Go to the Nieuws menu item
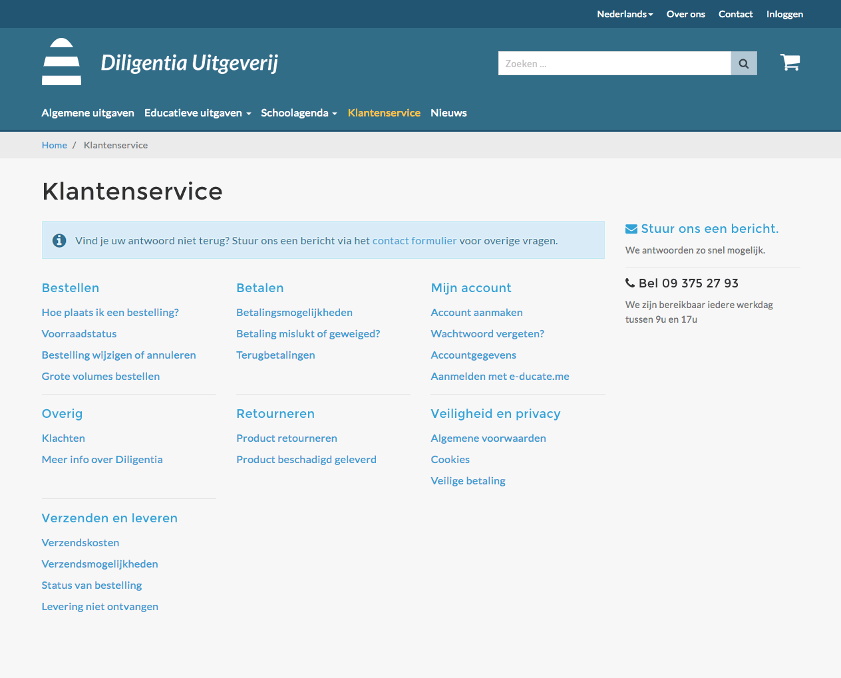This screenshot has height=678, width=841. (448, 113)
